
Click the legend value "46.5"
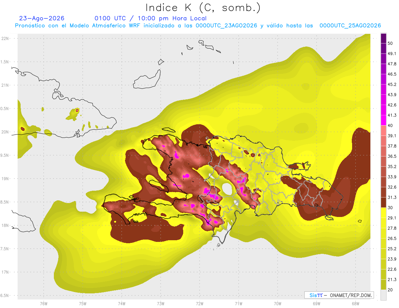[392, 74]
